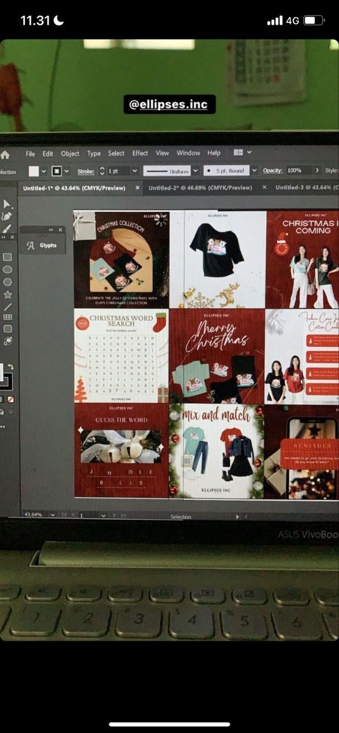Click the stroke color swatch in control bar
This screenshot has height=733, width=339.
57,171
